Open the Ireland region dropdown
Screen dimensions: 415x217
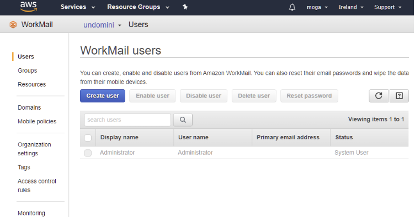tap(351, 7)
